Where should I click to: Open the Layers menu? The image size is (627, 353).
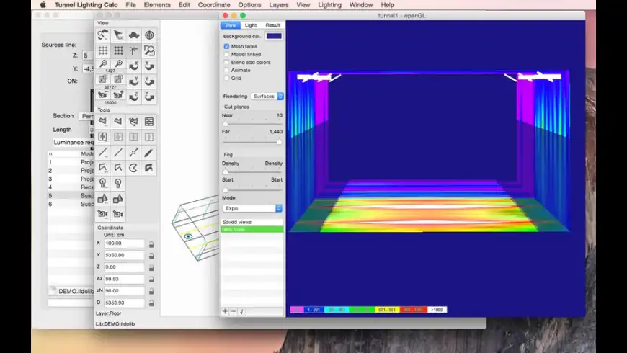tap(279, 5)
